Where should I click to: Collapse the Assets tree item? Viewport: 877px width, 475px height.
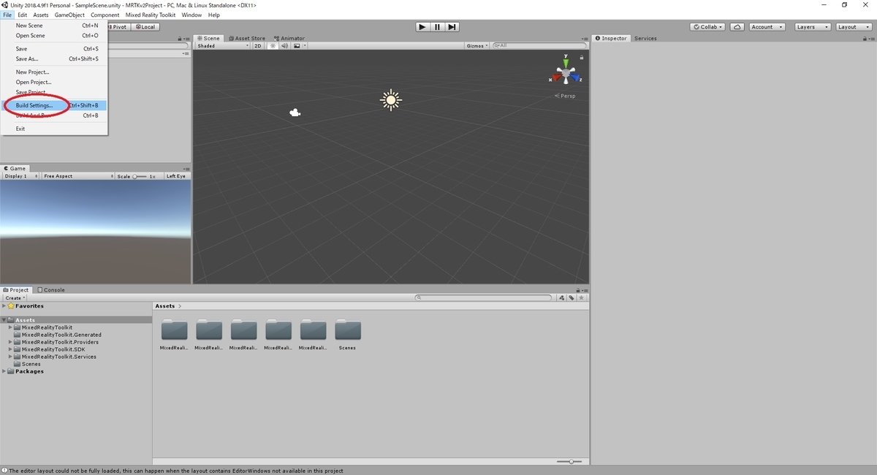(4, 320)
